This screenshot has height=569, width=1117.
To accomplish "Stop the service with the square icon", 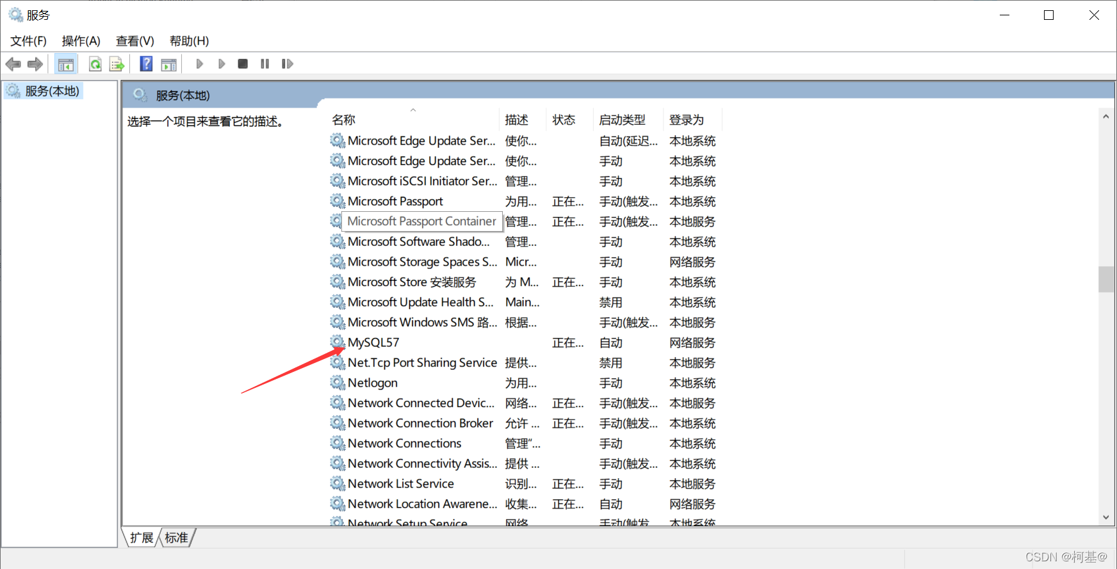I will pos(243,64).
